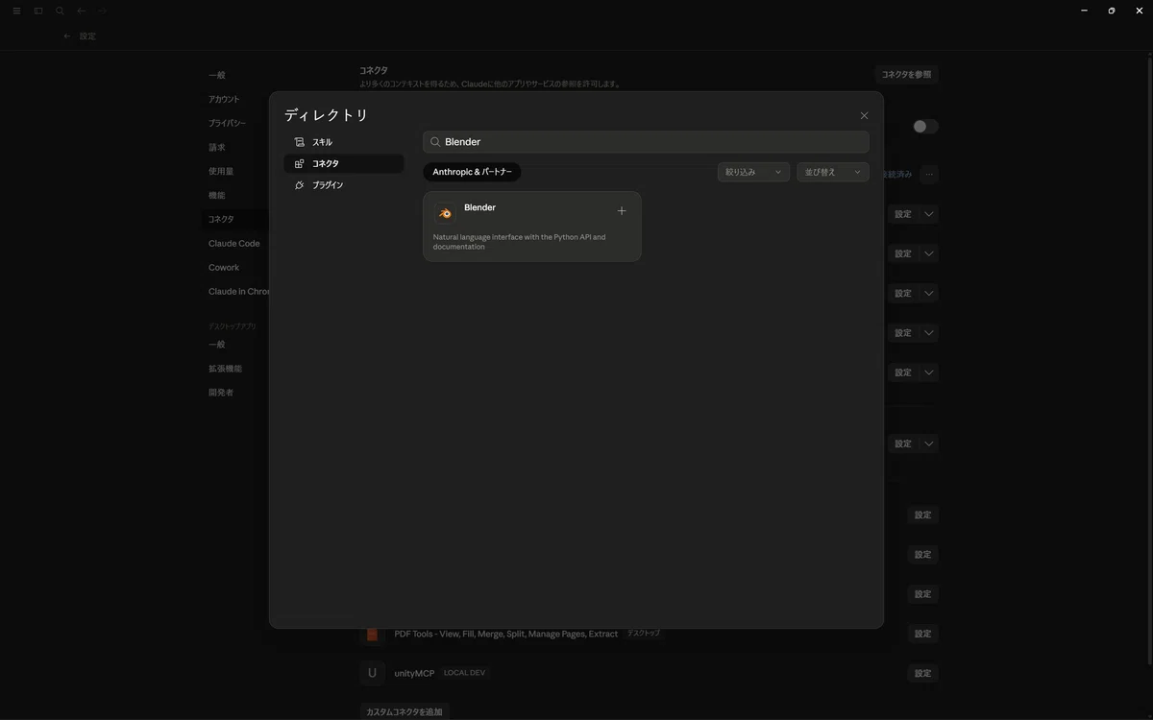Go to 請求 settings section
1153x720 pixels.
coord(216,148)
